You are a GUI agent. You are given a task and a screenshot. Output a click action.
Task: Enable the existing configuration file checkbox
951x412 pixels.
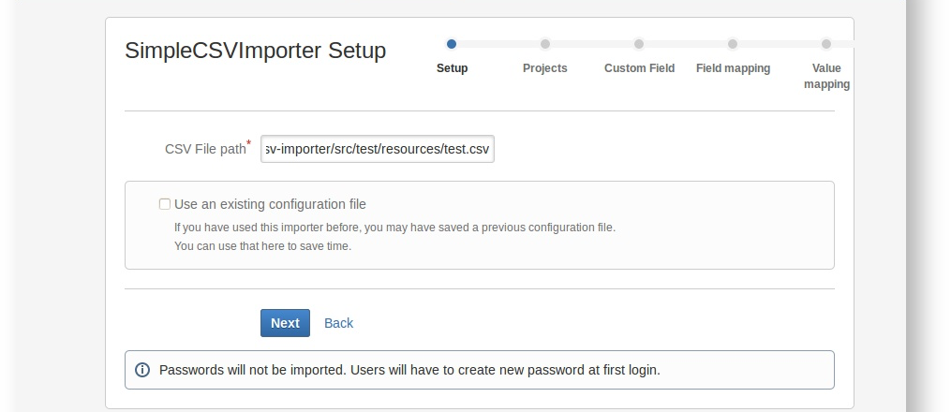(165, 204)
